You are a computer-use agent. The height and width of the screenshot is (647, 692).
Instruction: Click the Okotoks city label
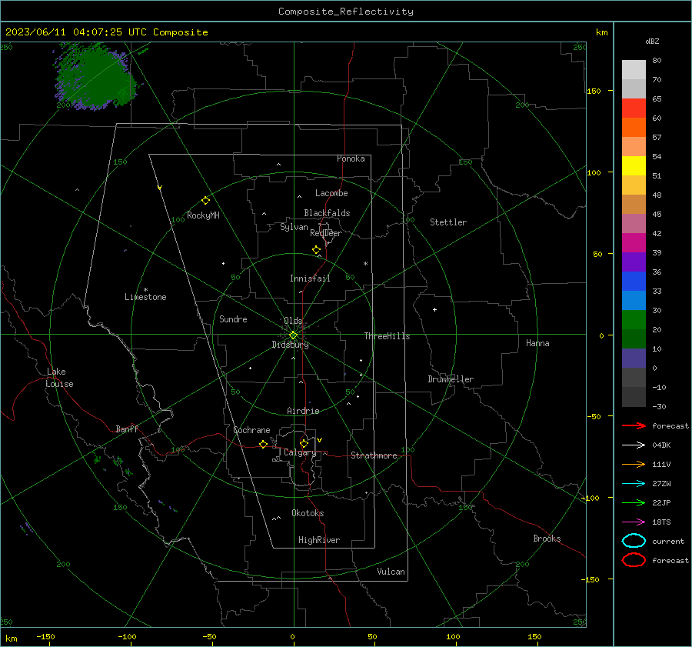click(x=308, y=513)
